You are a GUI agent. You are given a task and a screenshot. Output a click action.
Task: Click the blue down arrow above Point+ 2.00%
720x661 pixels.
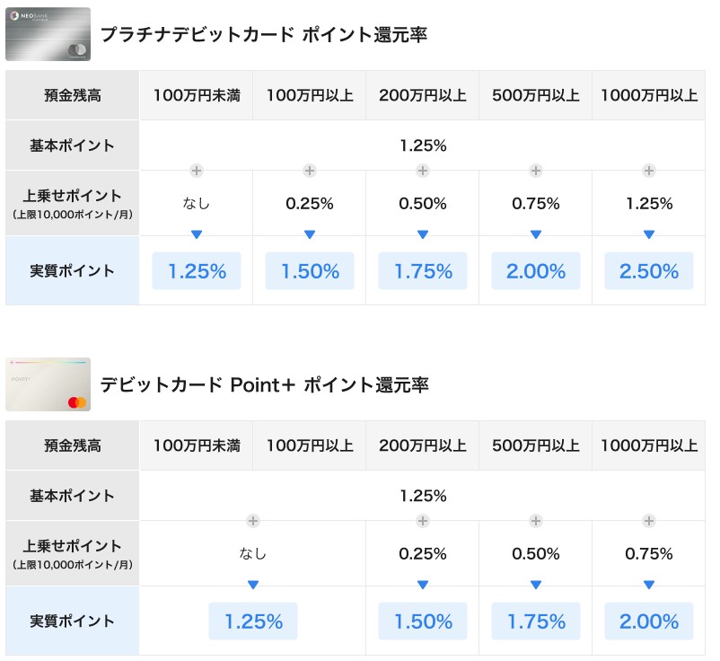click(x=649, y=585)
